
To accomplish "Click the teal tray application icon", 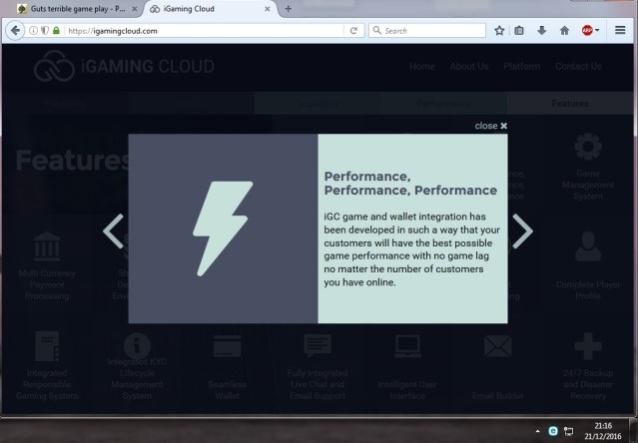I will click(553, 431).
